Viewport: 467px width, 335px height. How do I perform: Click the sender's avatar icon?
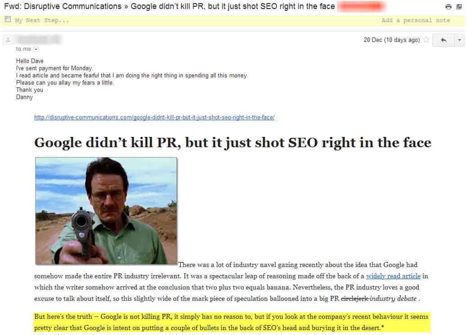tap(8, 40)
